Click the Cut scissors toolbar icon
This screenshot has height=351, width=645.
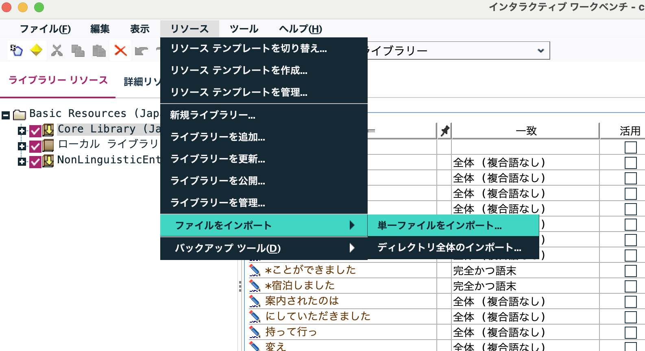pyautogui.click(x=57, y=50)
